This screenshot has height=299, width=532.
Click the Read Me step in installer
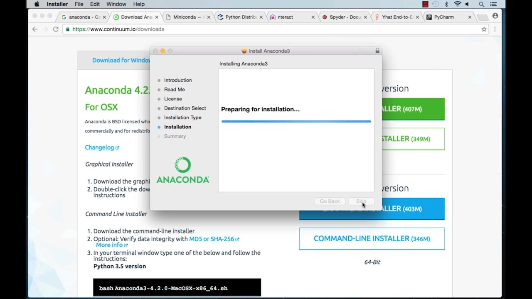(x=175, y=90)
